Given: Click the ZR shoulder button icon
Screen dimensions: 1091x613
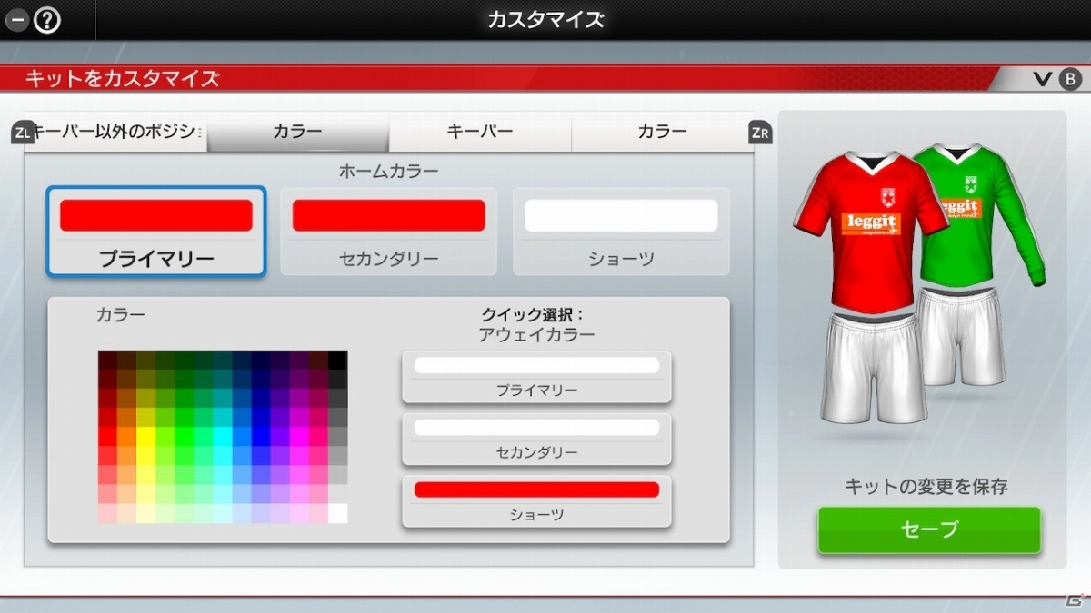Looking at the screenshot, I should click(760, 133).
